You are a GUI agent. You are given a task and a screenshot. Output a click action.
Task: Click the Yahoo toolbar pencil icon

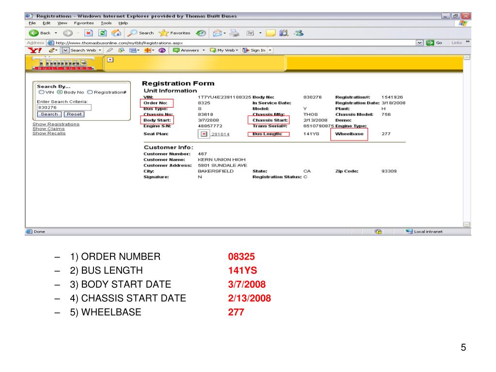(51, 50)
